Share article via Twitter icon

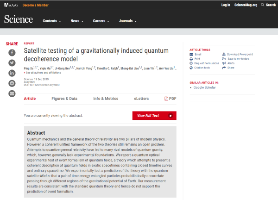click(x=12, y=63)
